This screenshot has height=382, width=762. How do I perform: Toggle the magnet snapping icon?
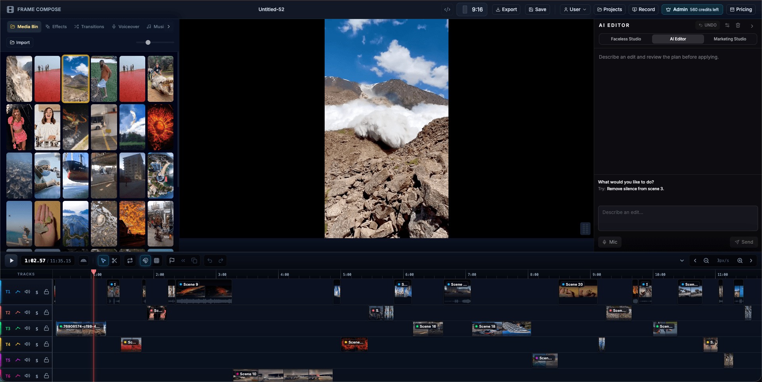tap(145, 261)
